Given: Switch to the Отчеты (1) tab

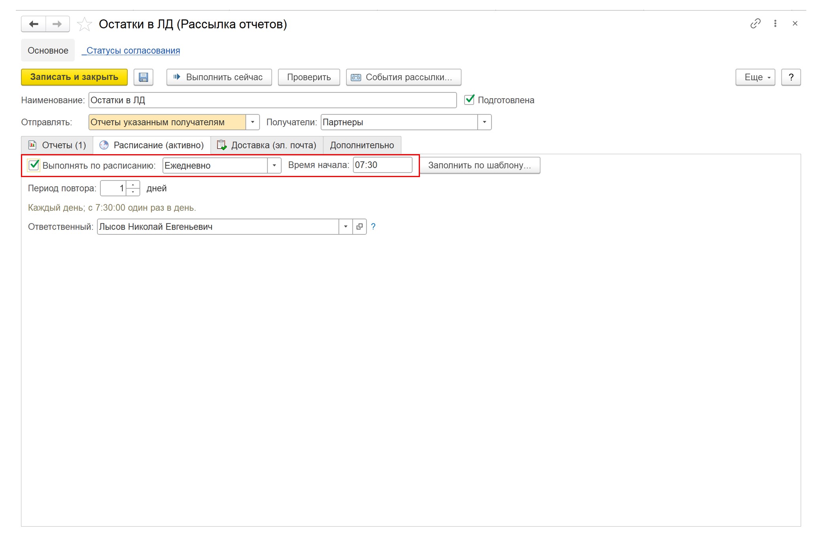Looking at the screenshot, I should [x=57, y=145].
